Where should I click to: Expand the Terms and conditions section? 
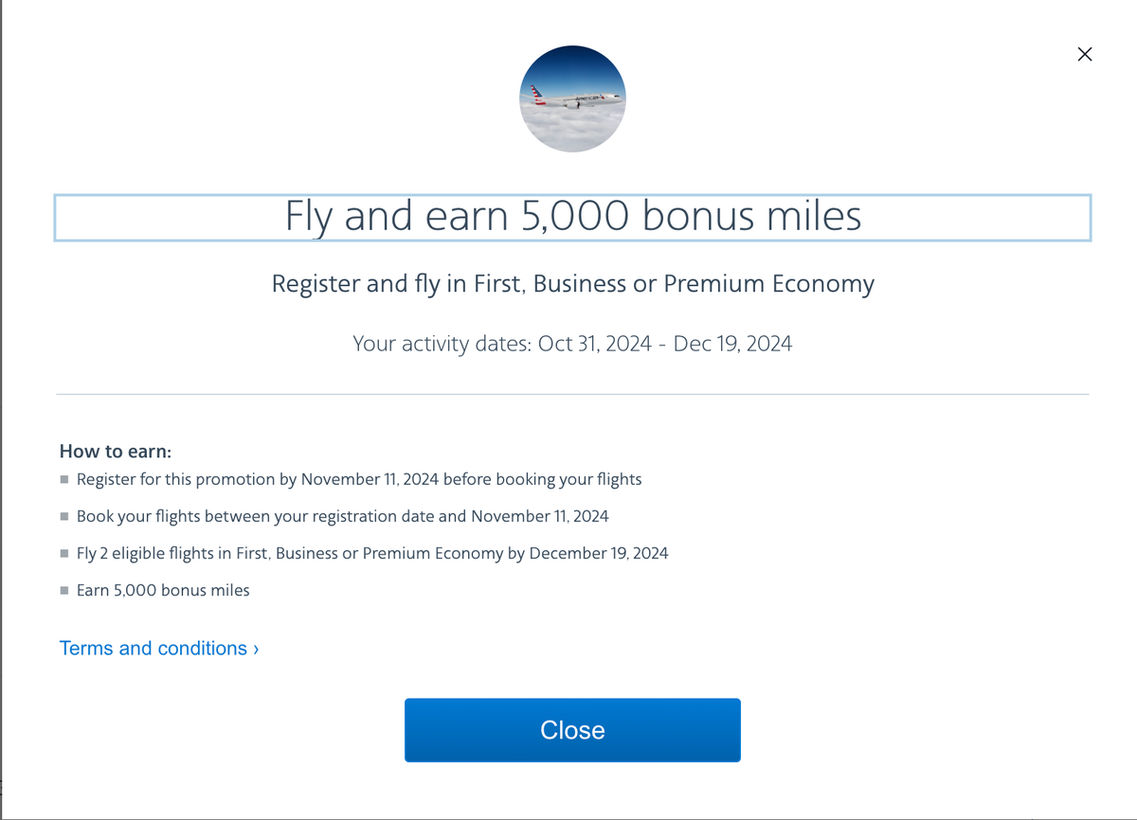(x=153, y=649)
